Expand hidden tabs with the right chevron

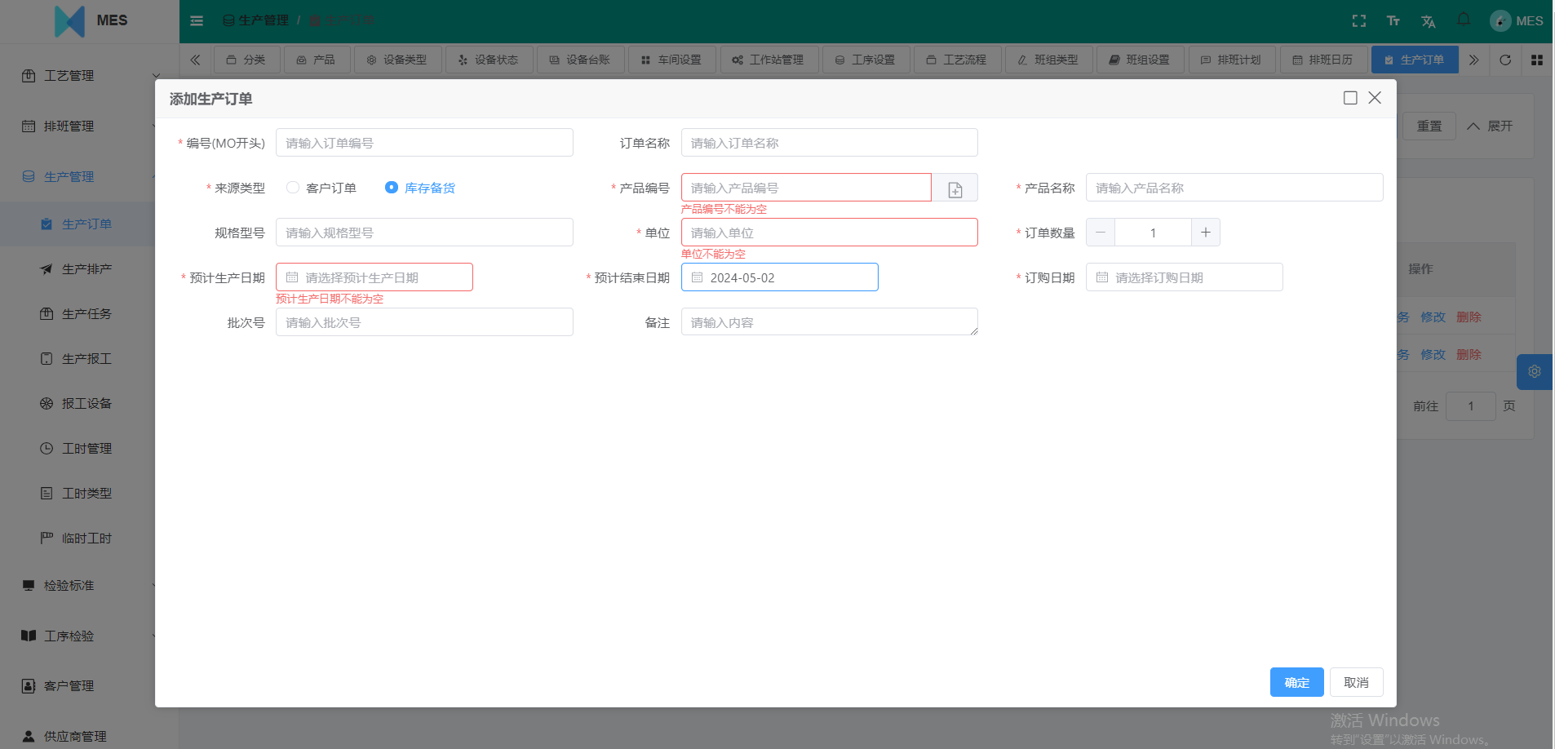(x=1473, y=60)
